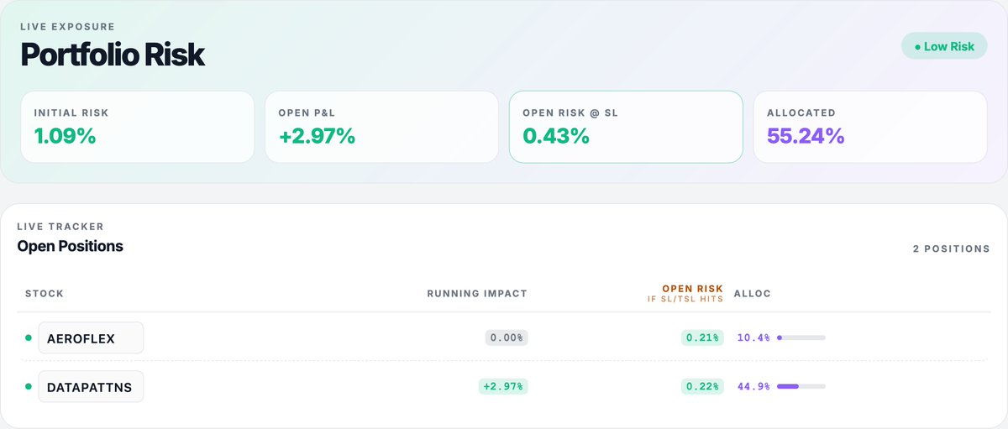Click the Alloc column header
This screenshot has height=429, width=1008.
(753, 294)
